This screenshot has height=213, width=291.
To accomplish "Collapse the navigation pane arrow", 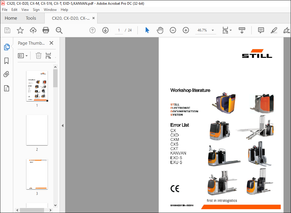I will (63, 125).
